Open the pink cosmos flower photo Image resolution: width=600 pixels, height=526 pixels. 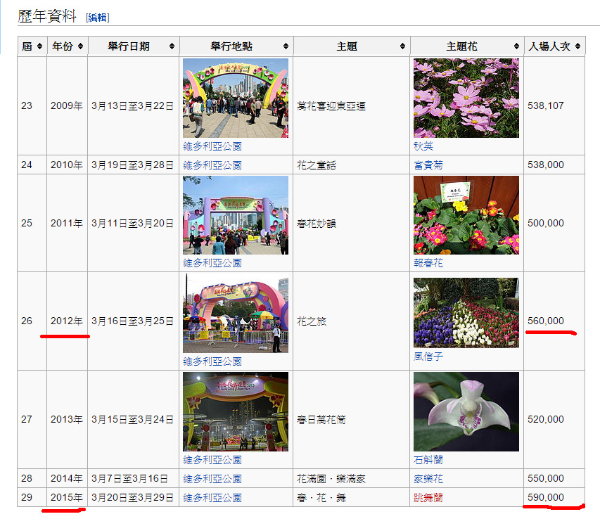pos(466,98)
